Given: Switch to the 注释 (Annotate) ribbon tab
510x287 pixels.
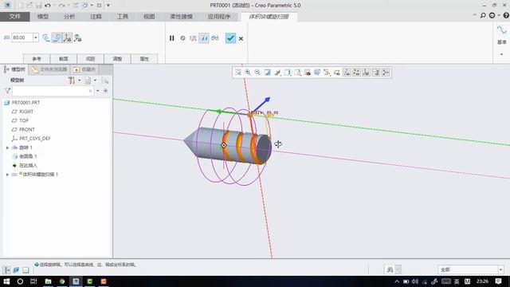Looking at the screenshot, I should click(x=96, y=17).
